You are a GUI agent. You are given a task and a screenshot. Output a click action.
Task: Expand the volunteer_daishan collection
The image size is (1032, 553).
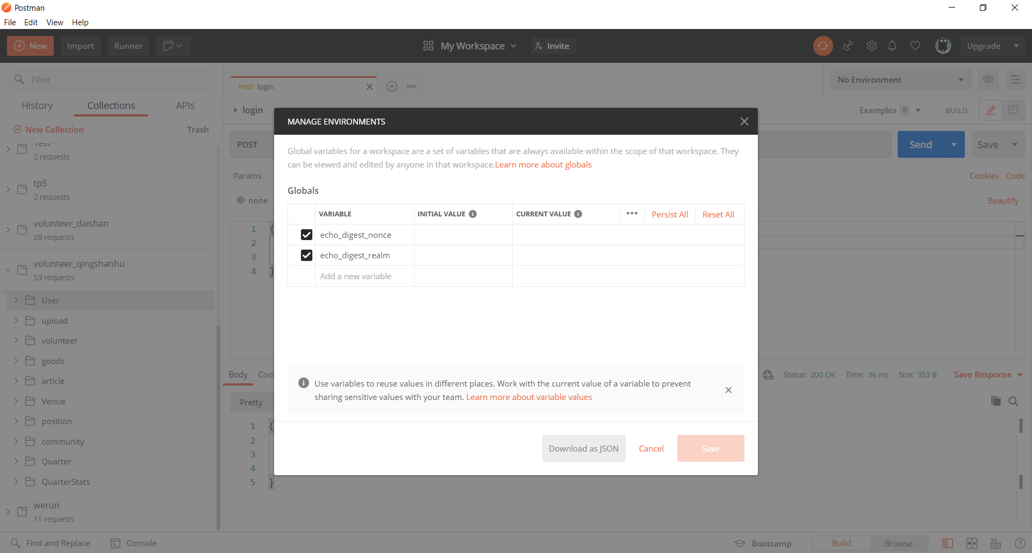pyautogui.click(x=8, y=230)
